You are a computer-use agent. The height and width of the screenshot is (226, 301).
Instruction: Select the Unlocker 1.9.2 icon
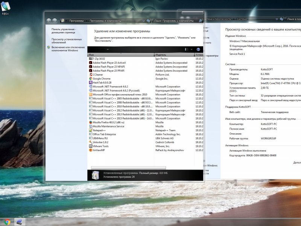click(91, 142)
